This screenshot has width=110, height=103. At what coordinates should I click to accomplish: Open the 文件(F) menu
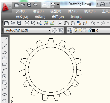click(x=21, y=11)
